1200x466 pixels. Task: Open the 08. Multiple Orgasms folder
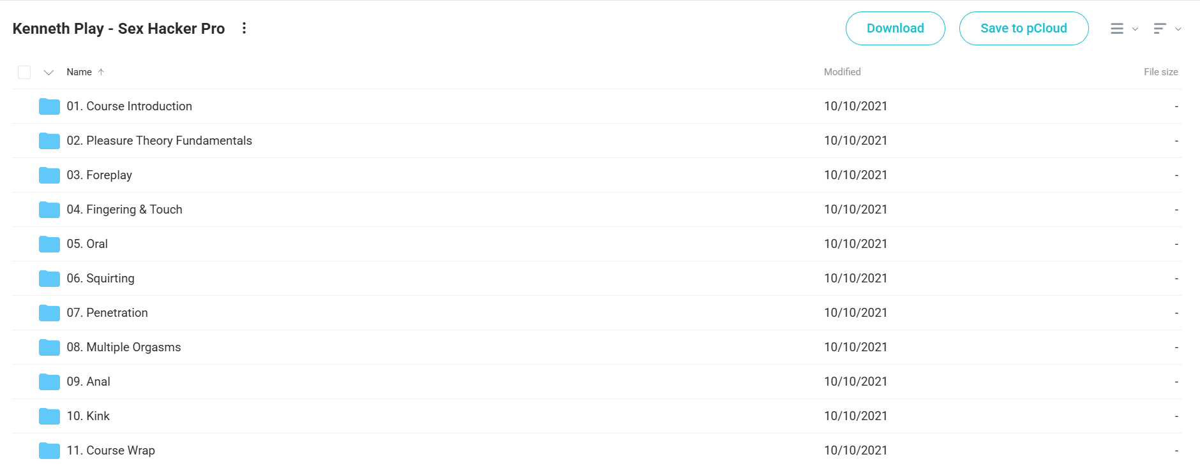coord(124,347)
